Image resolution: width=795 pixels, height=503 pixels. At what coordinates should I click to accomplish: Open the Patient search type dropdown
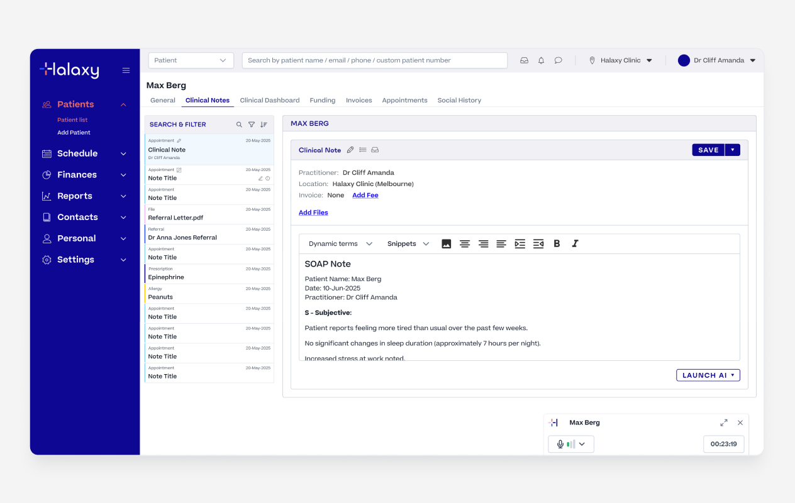coord(191,60)
